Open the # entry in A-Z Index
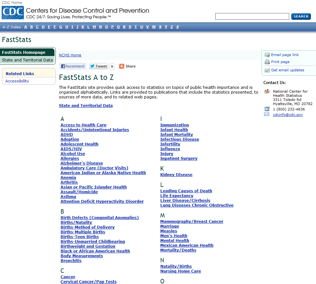This screenshot has height=284, width=316. (x=177, y=27)
